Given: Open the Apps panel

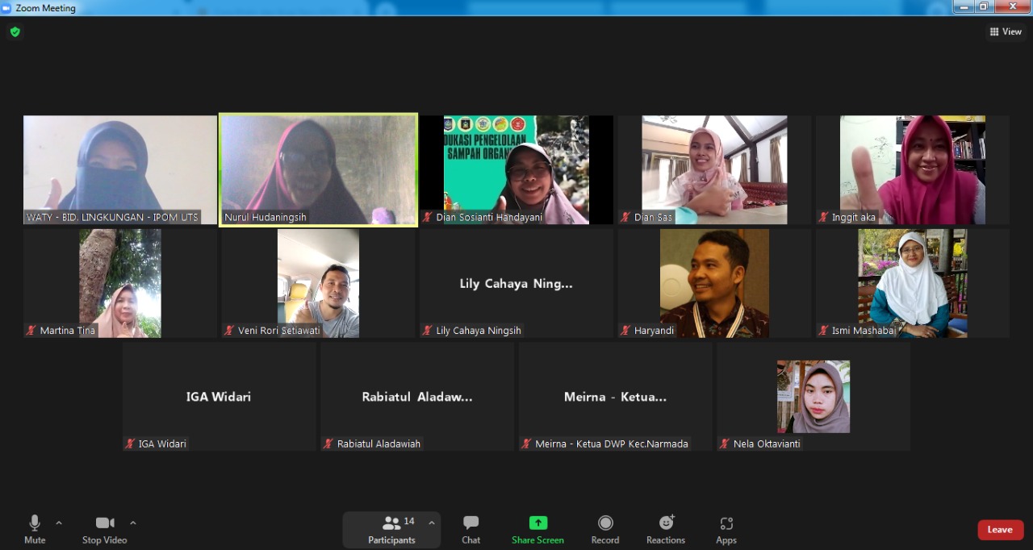Looking at the screenshot, I should [x=726, y=530].
